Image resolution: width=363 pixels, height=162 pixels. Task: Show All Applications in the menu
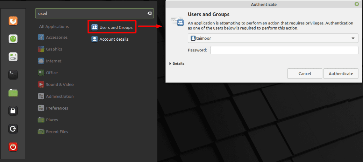point(54,27)
